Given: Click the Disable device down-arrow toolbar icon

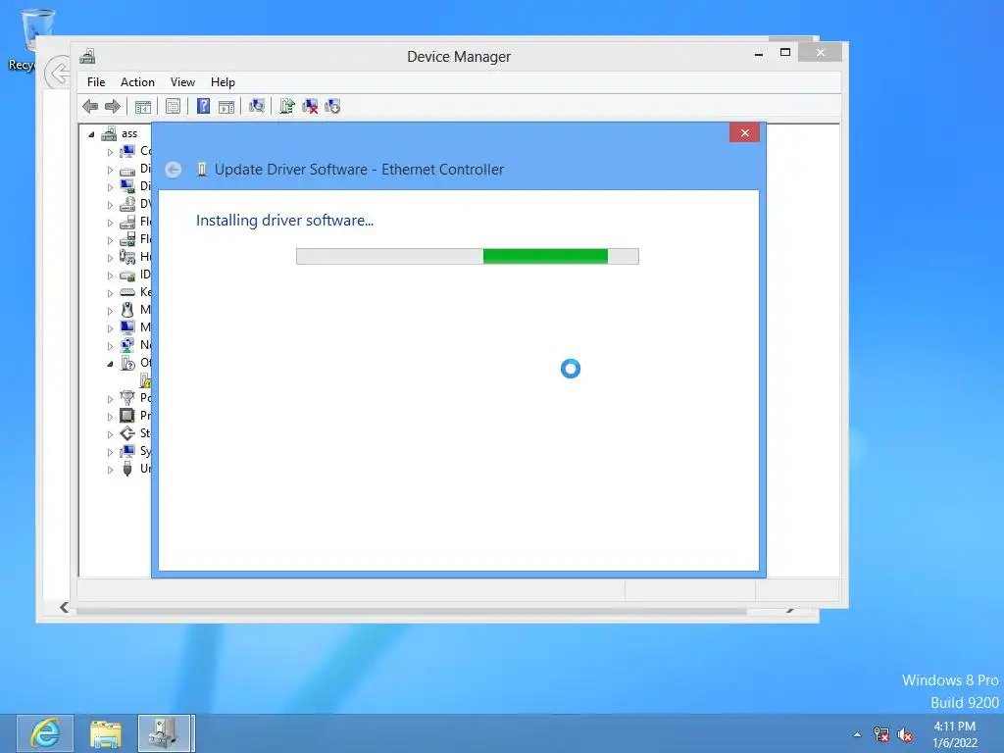Looking at the screenshot, I should [332, 106].
